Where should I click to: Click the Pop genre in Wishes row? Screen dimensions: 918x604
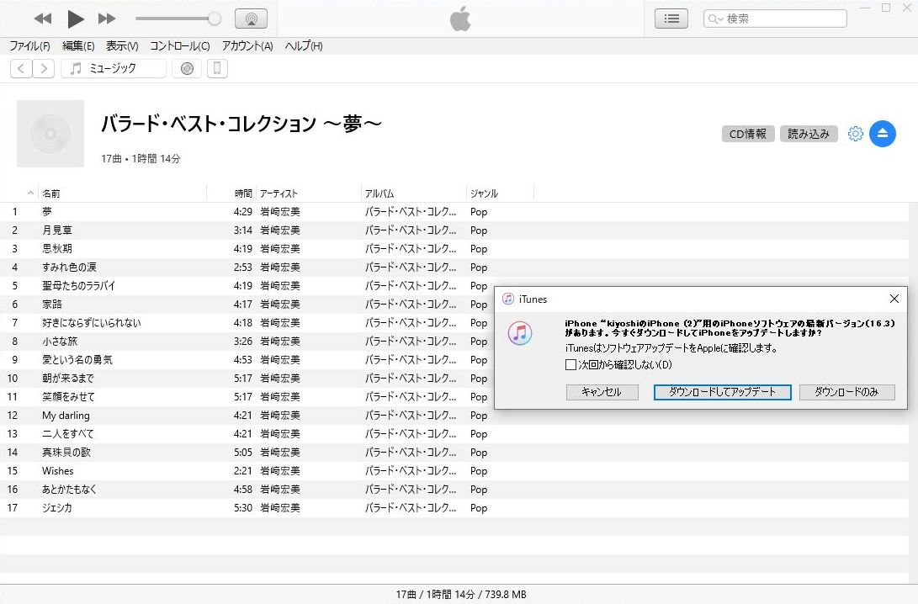coord(478,471)
